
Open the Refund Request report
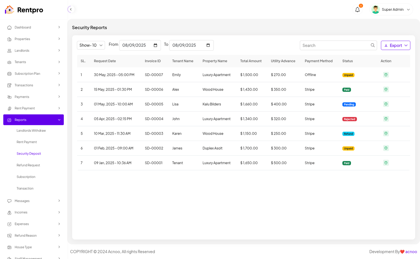(28, 165)
